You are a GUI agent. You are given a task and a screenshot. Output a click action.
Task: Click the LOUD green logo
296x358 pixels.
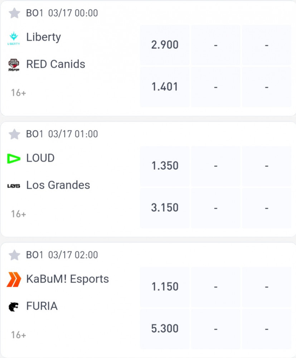click(x=14, y=159)
